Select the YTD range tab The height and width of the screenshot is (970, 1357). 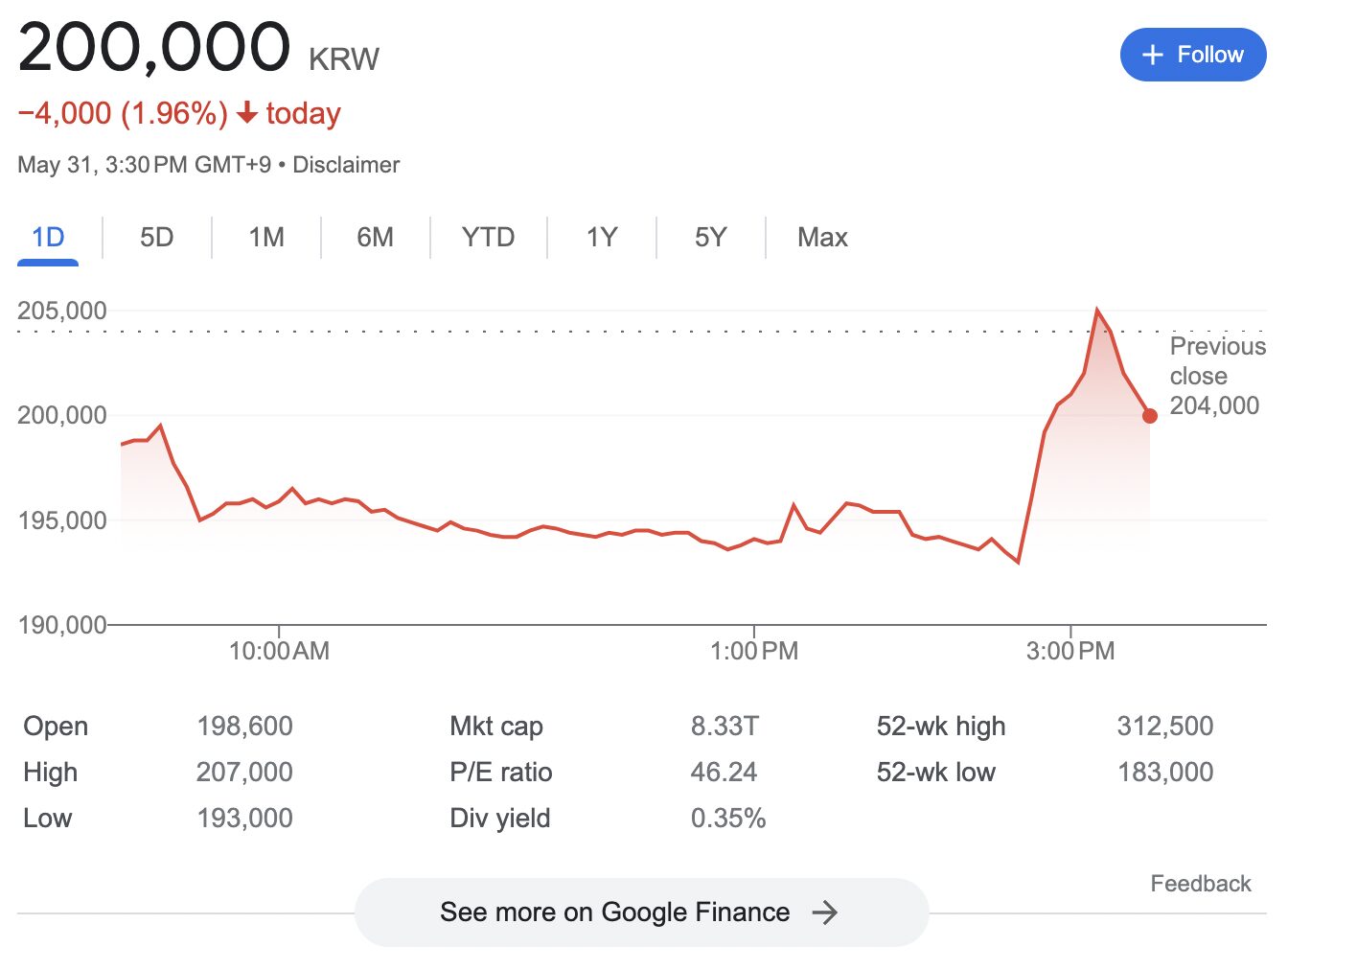pos(488,237)
